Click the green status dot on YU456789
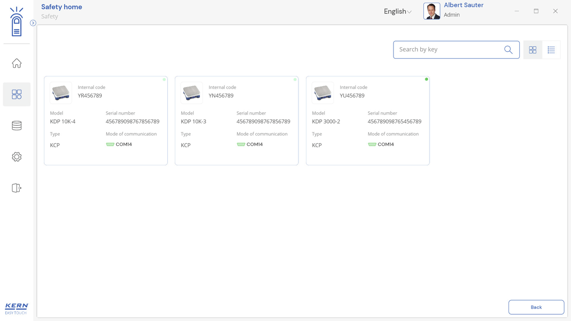This screenshot has height=321, width=571. (426, 79)
